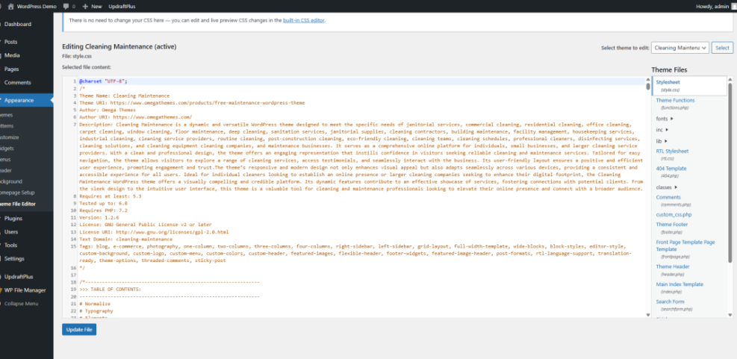This screenshot has height=359, width=737.
Task: Open RTL Stylesheet (rtl.css) file
Action: (672, 154)
